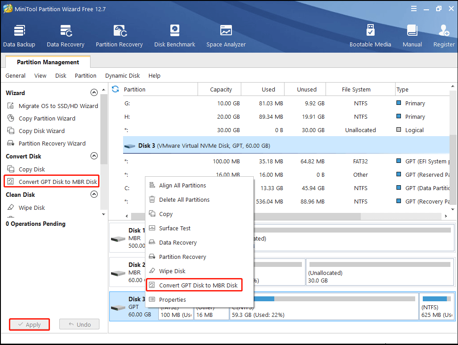Collapse the Clean Disk section
Image resolution: width=458 pixels, height=345 pixels.
point(94,194)
